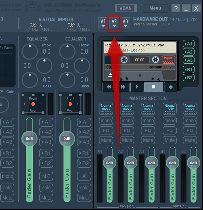
Task: Toggle the recorder input source indicator
Action: click(168, 60)
